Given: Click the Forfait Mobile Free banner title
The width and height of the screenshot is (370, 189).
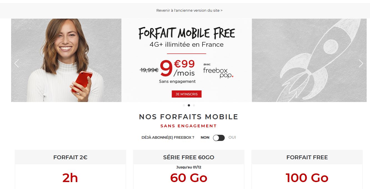Looking at the screenshot, I should (x=187, y=33).
